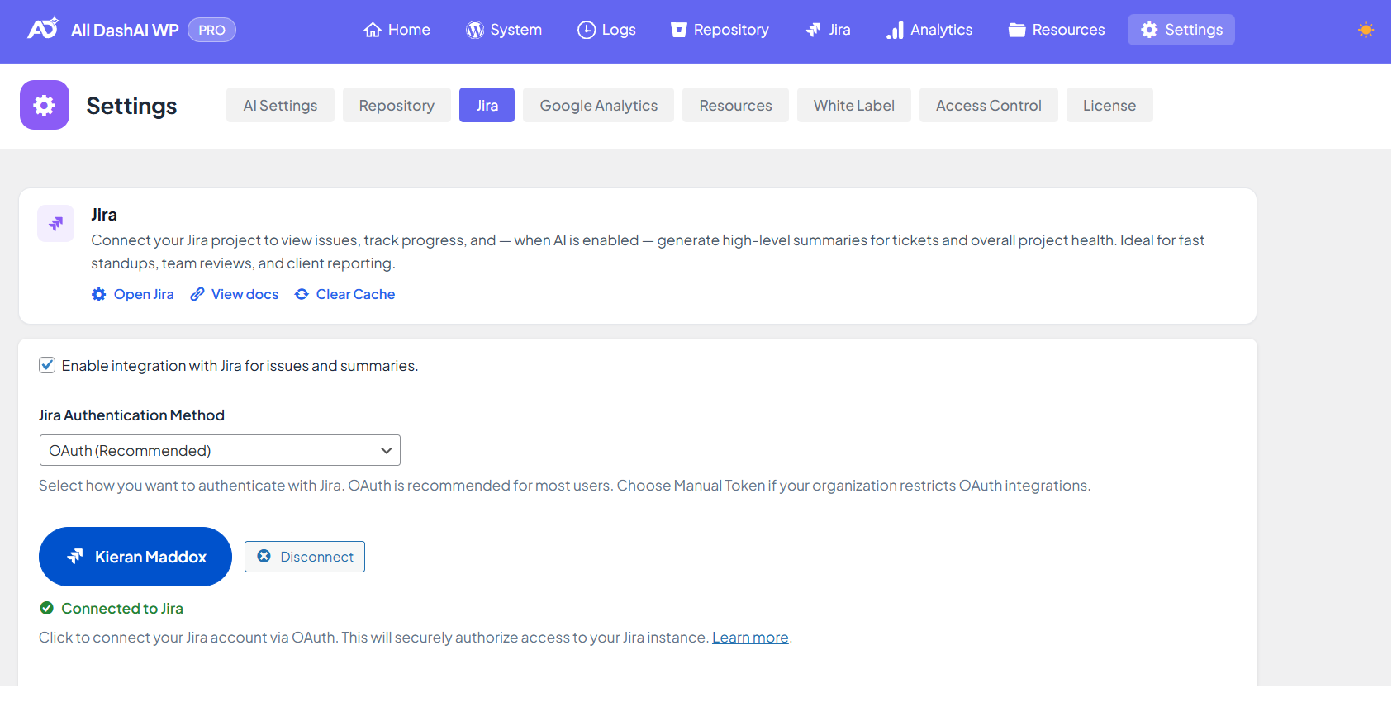Viewport: 1392px width, 726px height.
Task: Switch to the White Label tab
Action: pyautogui.click(x=853, y=105)
